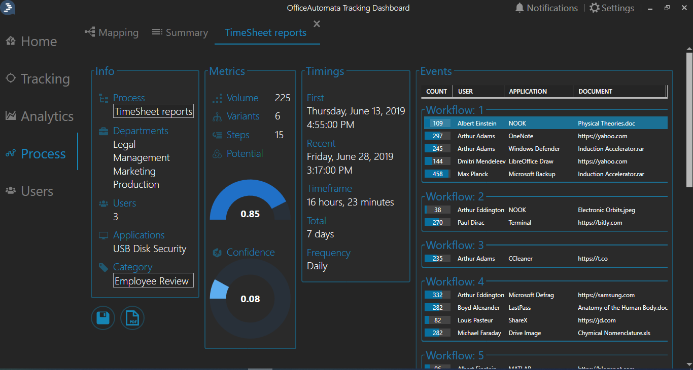693x370 pixels.
Task: Click the Notifications bell icon
Action: point(519,8)
